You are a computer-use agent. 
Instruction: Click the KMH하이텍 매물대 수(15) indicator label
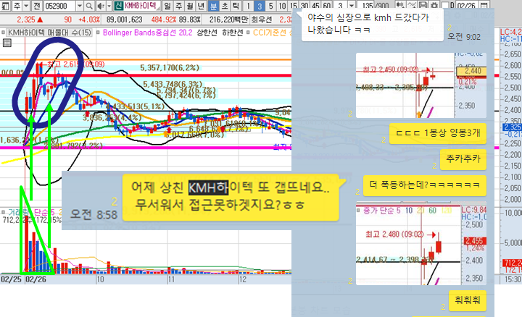[49, 33]
